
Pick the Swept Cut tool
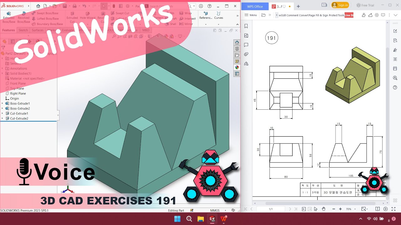pyautogui.click(x=120, y=13)
